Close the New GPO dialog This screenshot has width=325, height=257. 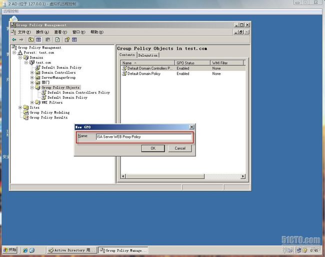191,127
